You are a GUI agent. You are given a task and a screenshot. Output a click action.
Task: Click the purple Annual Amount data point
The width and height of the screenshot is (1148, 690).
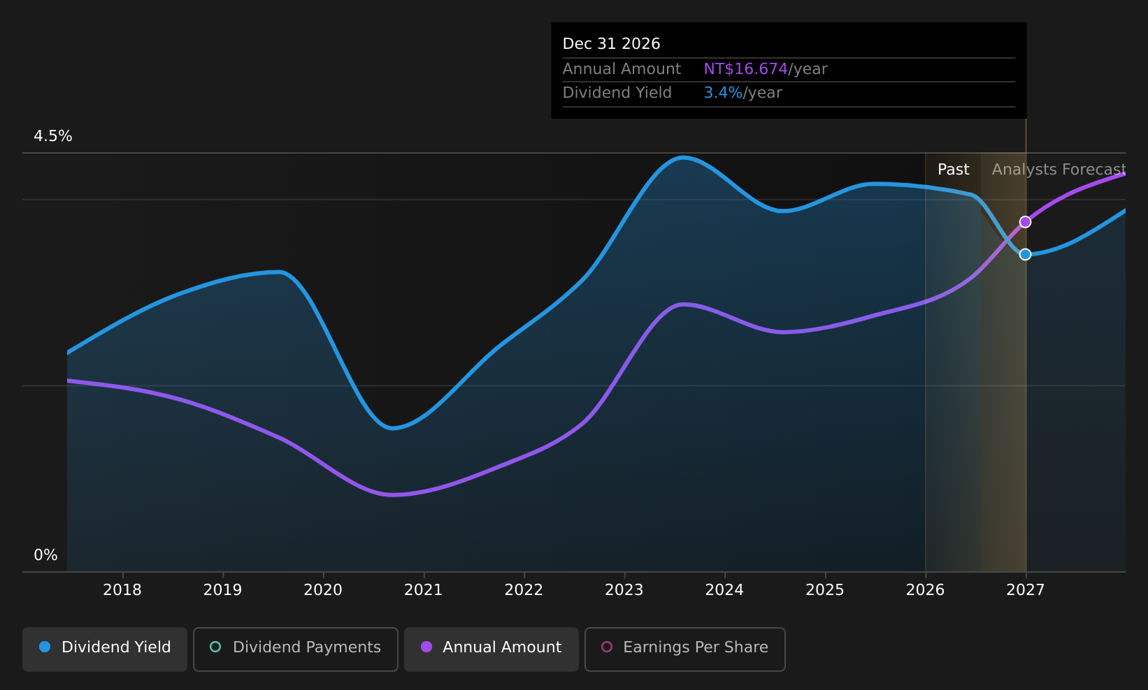pos(1025,222)
